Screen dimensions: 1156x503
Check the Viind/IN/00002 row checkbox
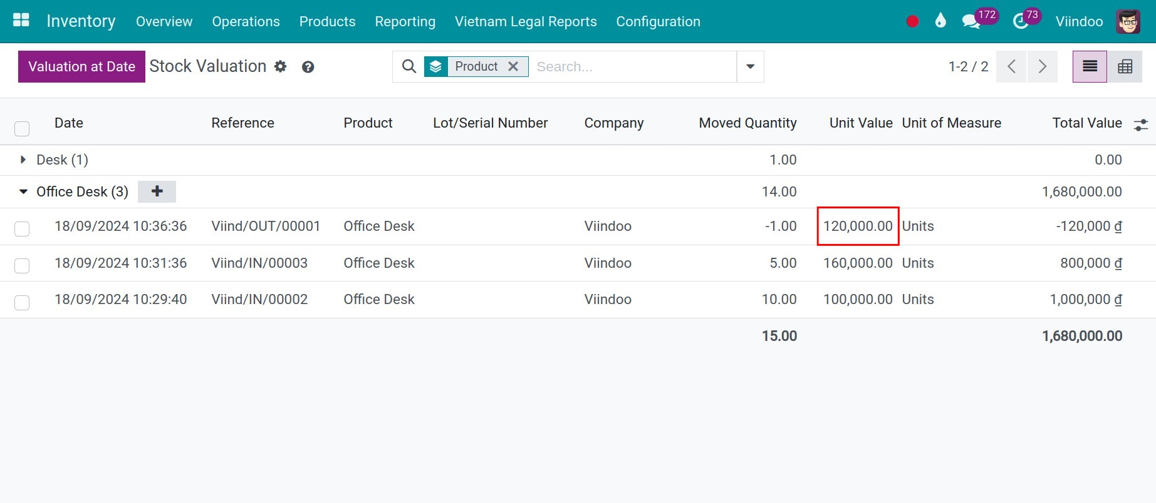coord(22,302)
